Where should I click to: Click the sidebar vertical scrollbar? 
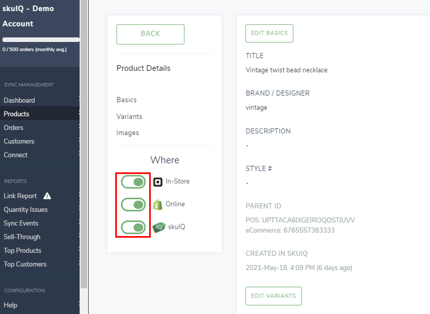(x=84, y=146)
